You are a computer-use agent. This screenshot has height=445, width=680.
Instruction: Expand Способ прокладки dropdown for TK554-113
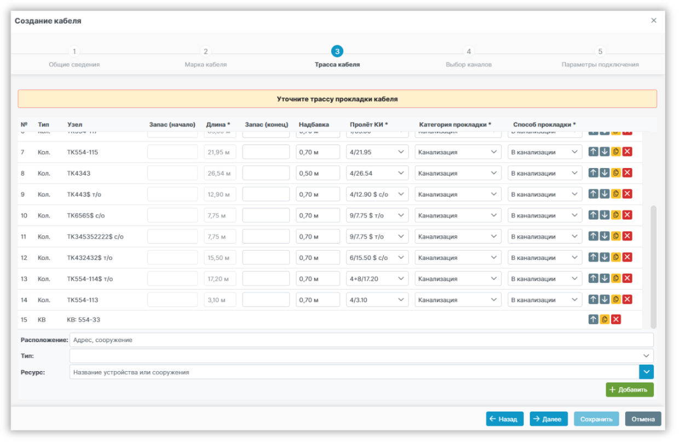[x=545, y=300]
